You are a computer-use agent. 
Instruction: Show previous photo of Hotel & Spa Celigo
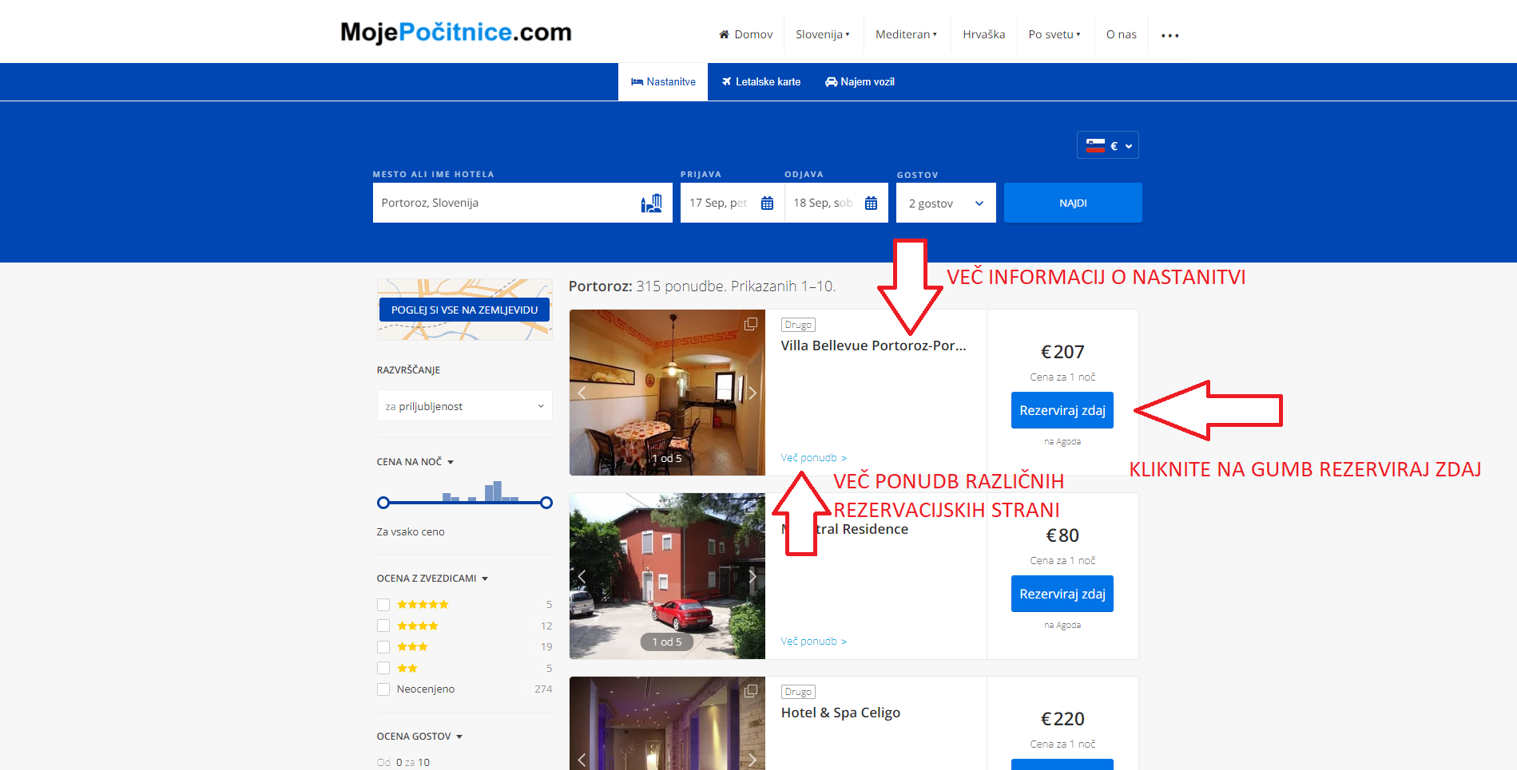582,760
